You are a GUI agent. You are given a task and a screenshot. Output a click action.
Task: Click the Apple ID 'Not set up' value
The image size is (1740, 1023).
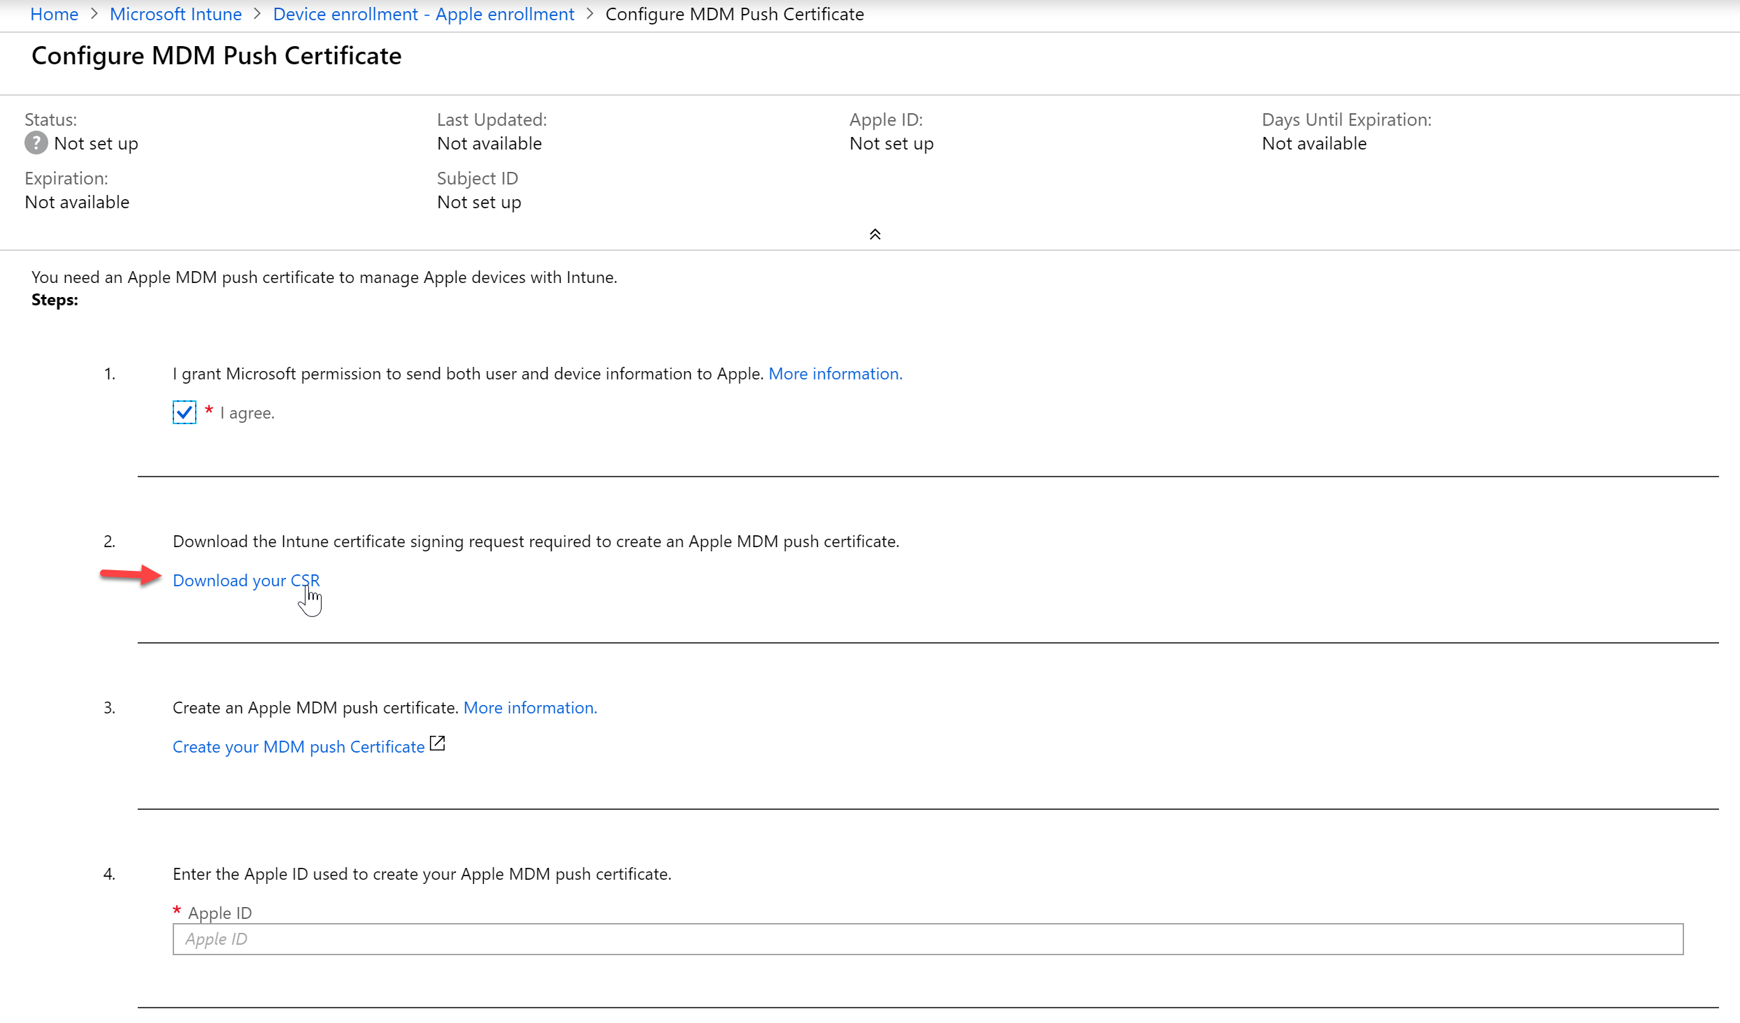891,143
